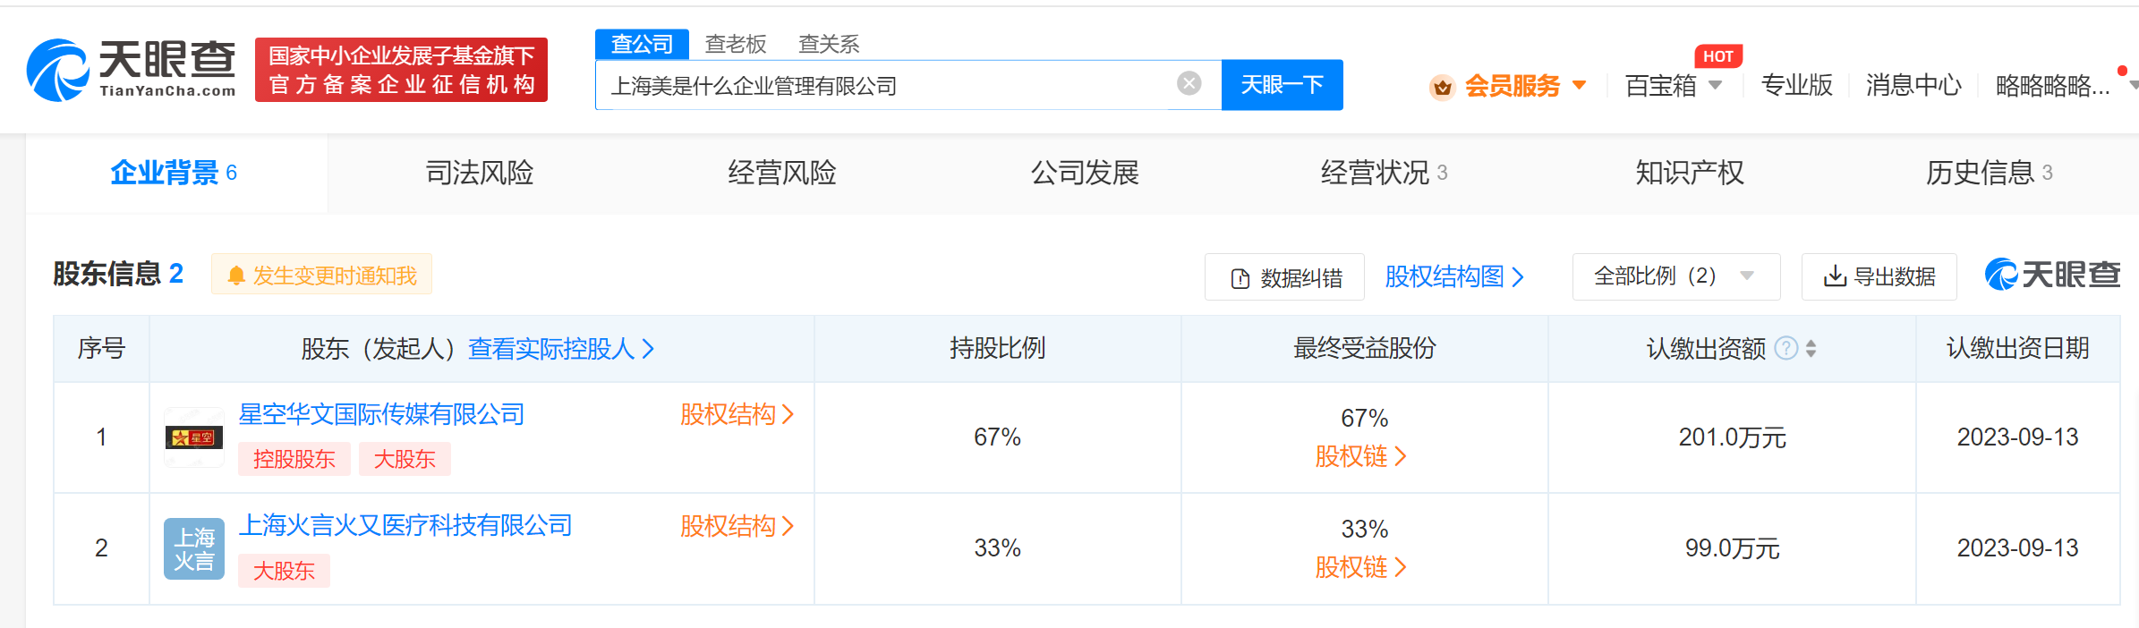
Task: Click the TianYanCha logo in header
Action: [131, 70]
